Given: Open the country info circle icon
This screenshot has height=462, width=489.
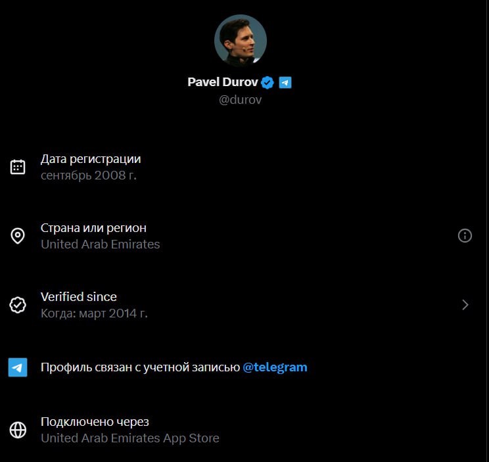Looking at the screenshot, I should pyautogui.click(x=465, y=236).
